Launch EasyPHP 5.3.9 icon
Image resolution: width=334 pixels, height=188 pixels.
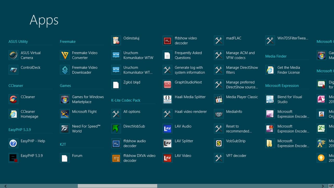click(13, 158)
